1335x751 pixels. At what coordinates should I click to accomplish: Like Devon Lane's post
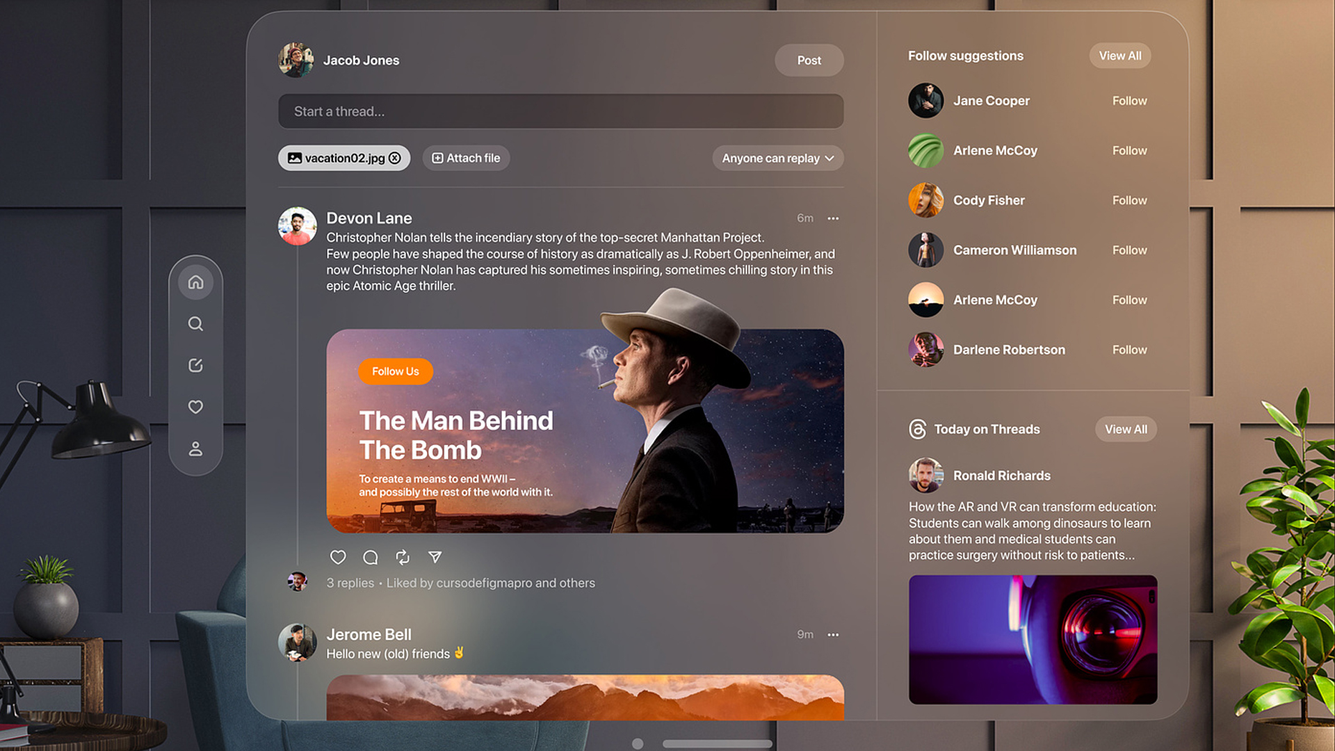(x=338, y=557)
